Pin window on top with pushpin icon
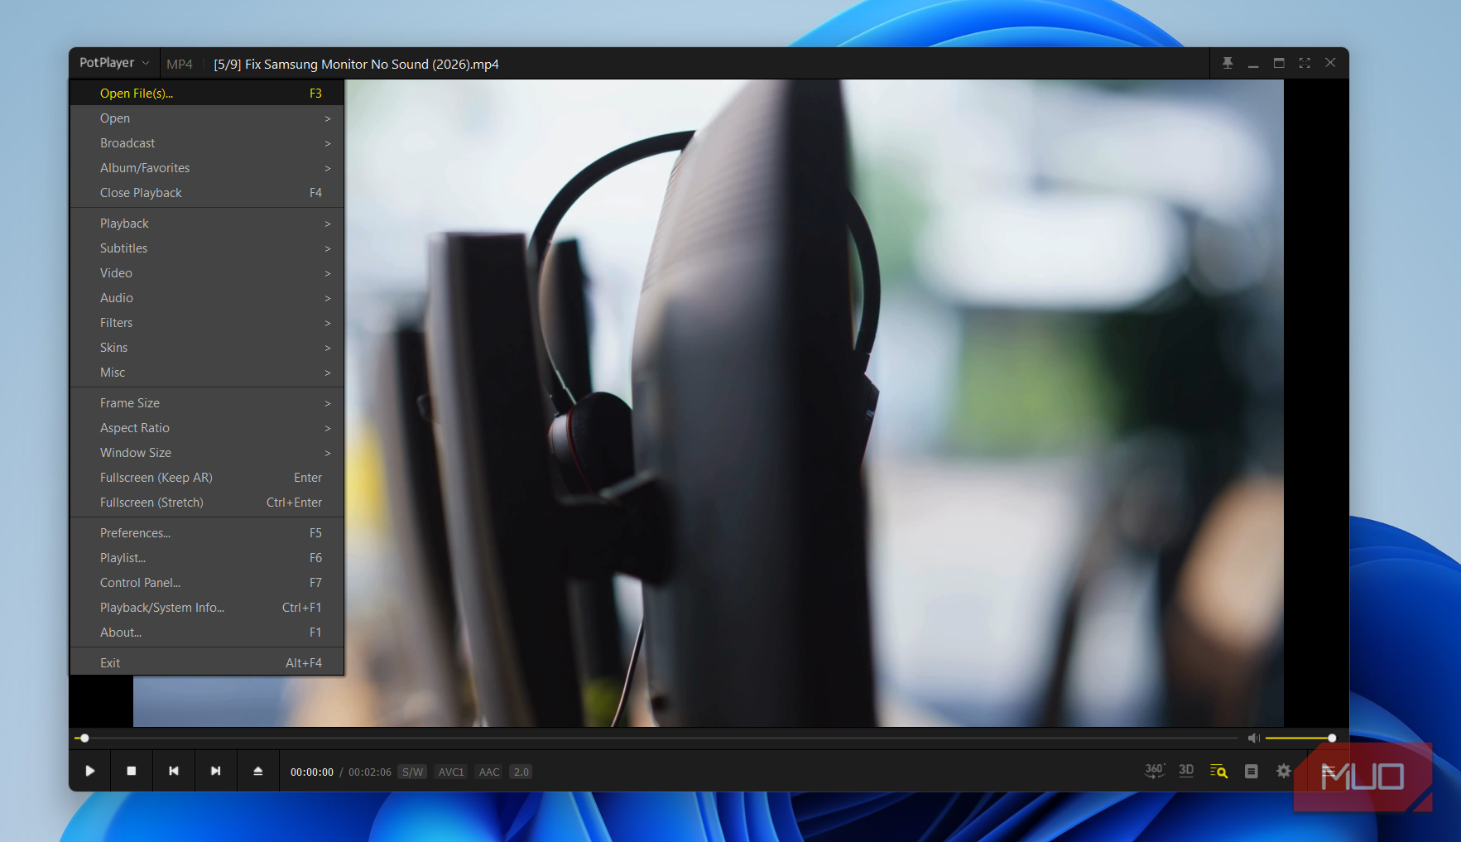Image resolution: width=1461 pixels, height=842 pixels. pyautogui.click(x=1228, y=63)
